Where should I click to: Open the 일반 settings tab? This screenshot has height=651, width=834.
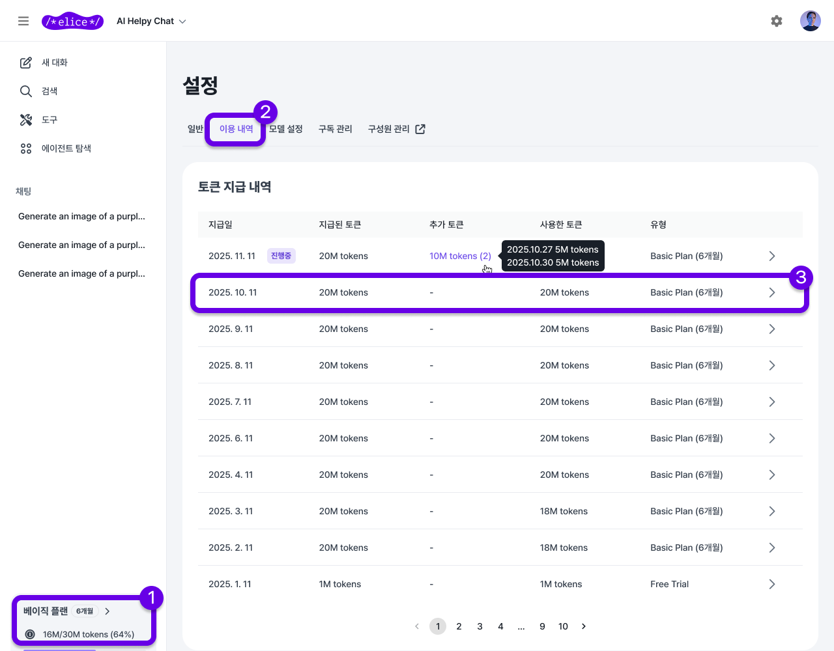point(195,129)
